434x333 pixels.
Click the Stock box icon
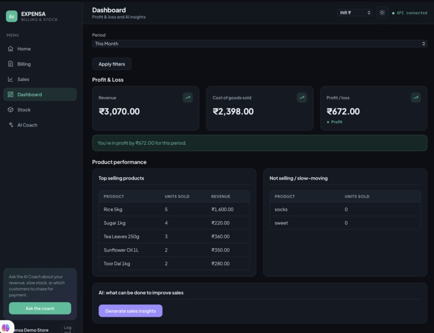[x=10, y=110]
